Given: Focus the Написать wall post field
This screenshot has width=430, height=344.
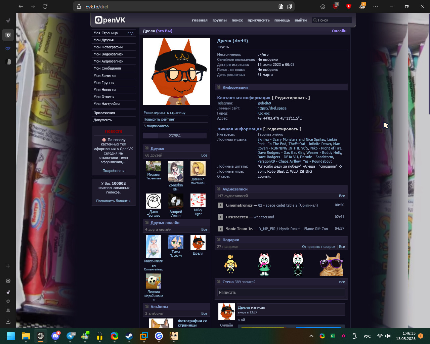Looking at the screenshot, I should [281, 292].
